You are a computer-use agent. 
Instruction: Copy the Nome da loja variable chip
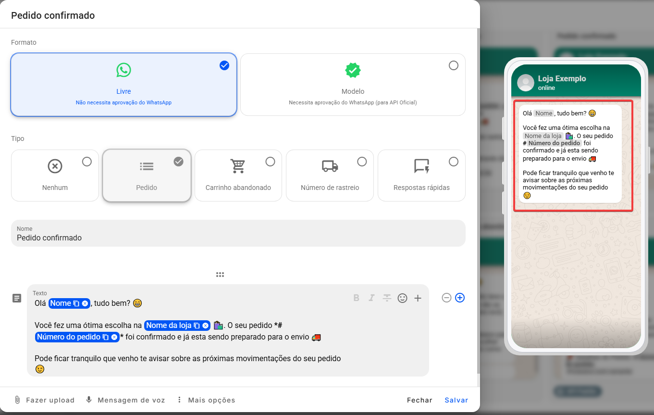pos(197,326)
